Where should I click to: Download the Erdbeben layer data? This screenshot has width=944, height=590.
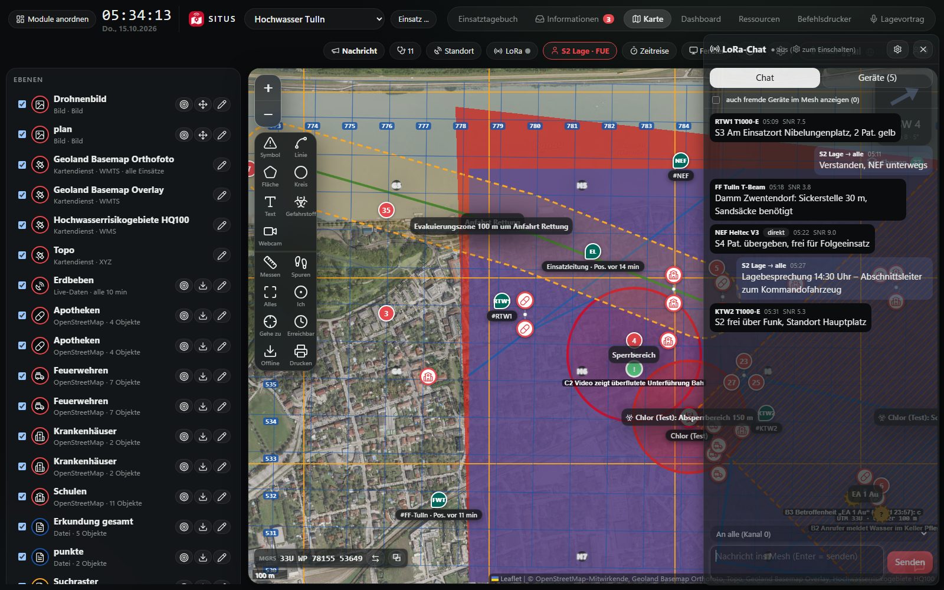pos(203,286)
